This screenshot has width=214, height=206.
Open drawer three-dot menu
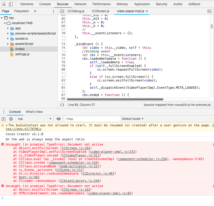click(x=4, y=112)
